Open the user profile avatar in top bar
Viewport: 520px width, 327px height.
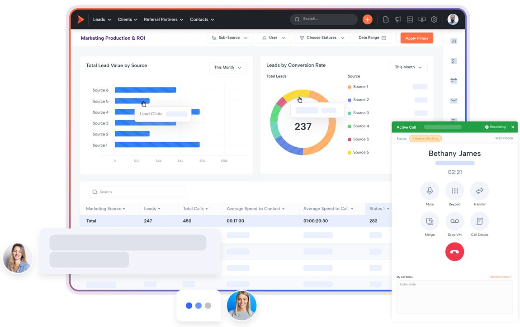point(453,19)
